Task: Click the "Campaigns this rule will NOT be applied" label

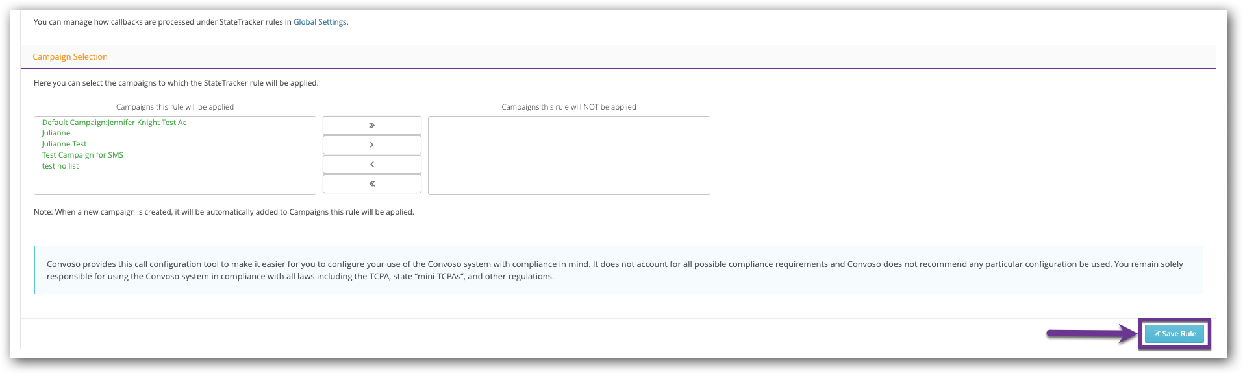Action: pyautogui.click(x=569, y=107)
